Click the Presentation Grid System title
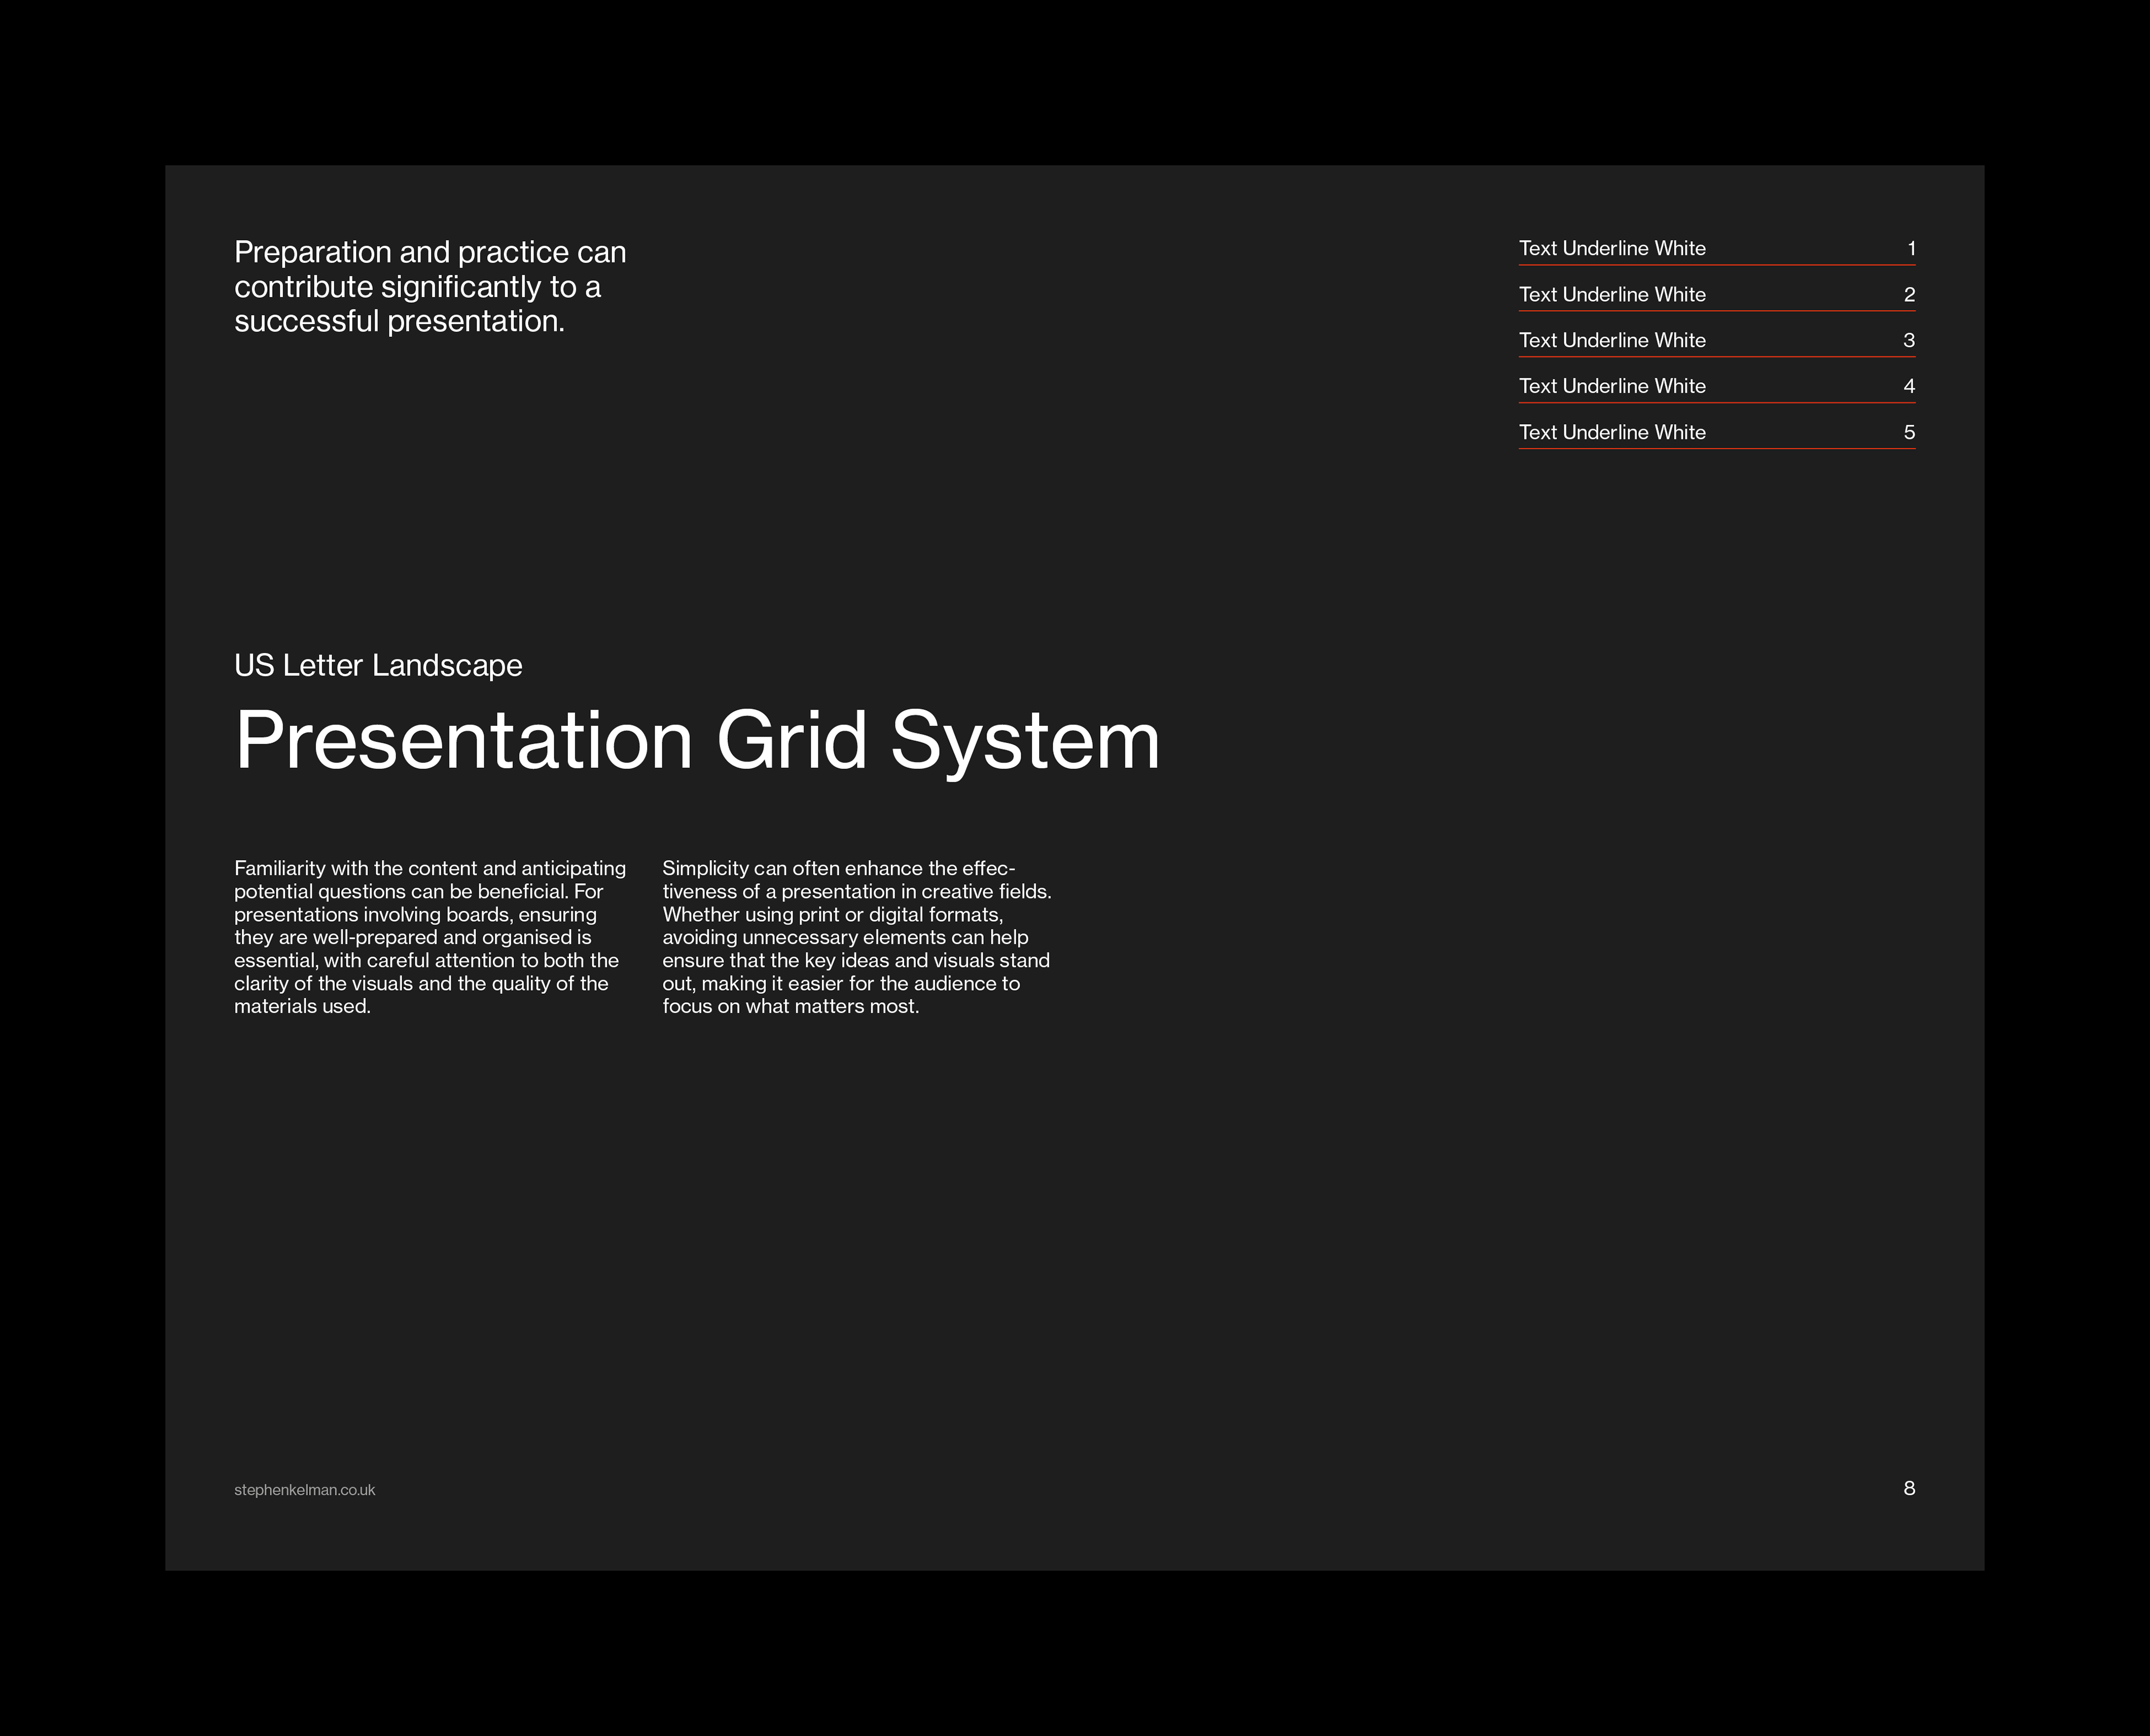The image size is (2150, 1736). click(x=697, y=741)
